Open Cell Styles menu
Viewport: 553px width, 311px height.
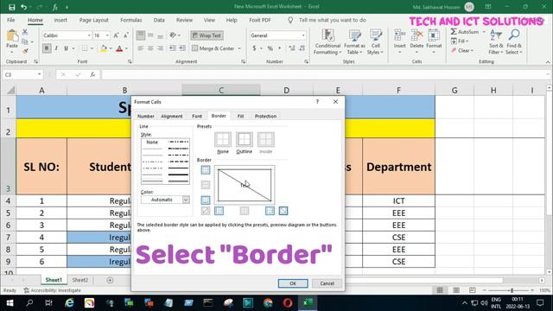(375, 42)
